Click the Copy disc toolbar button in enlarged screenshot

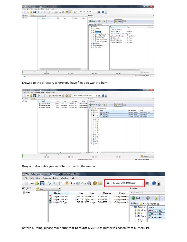click(81, 183)
